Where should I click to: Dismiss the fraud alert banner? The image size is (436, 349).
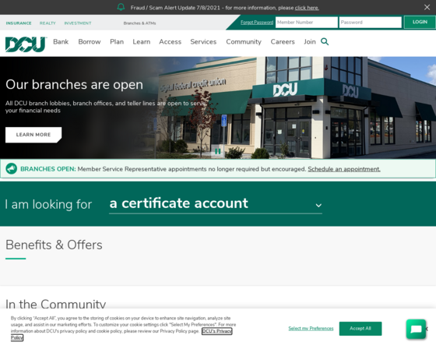point(427,7)
